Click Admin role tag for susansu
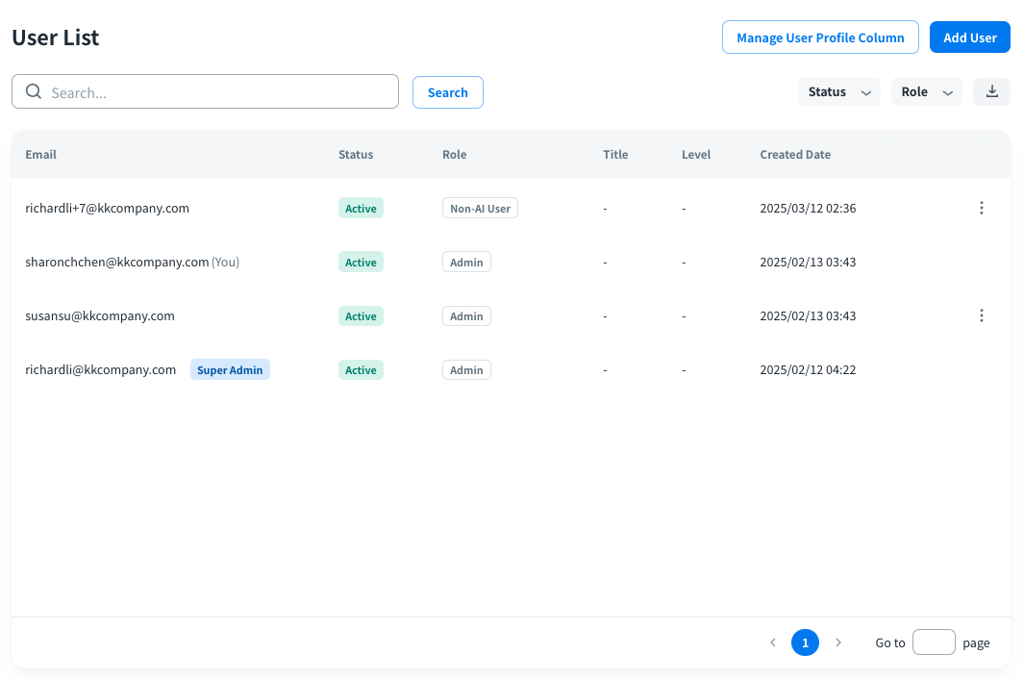 click(466, 316)
